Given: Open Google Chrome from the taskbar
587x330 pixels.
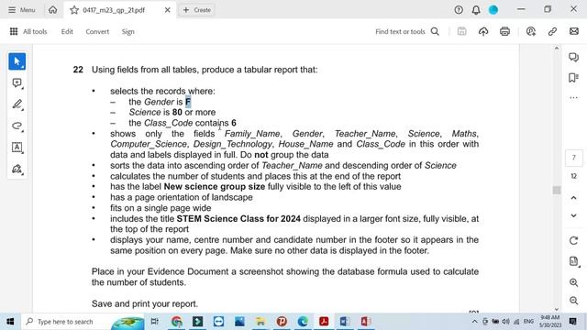Looking at the screenshot, I should [177, 322].
